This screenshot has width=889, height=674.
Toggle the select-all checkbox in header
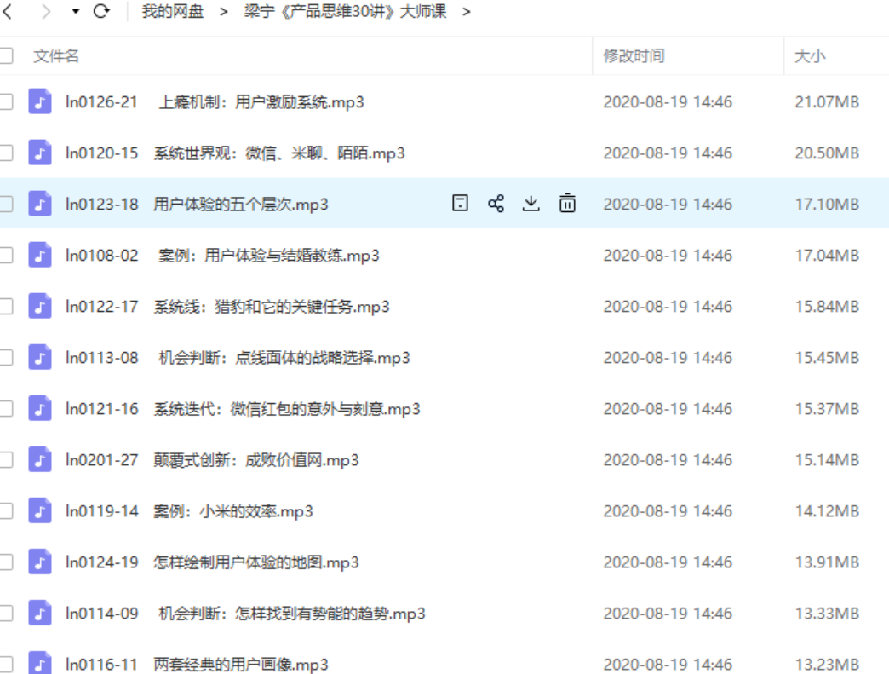pyautogui.click(x=6, y=55)
